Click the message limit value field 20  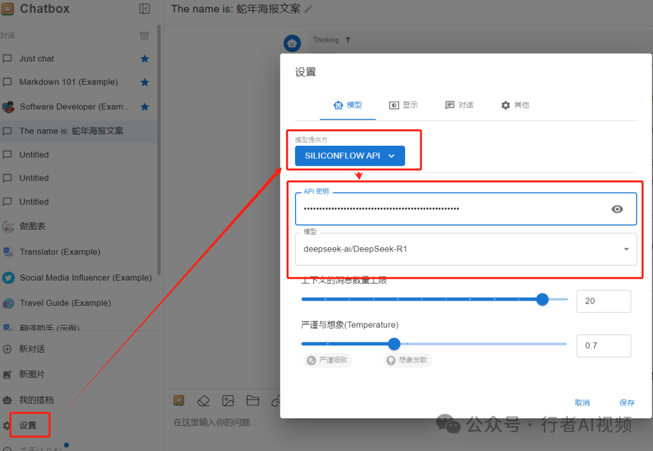click(x=603, y=301)
